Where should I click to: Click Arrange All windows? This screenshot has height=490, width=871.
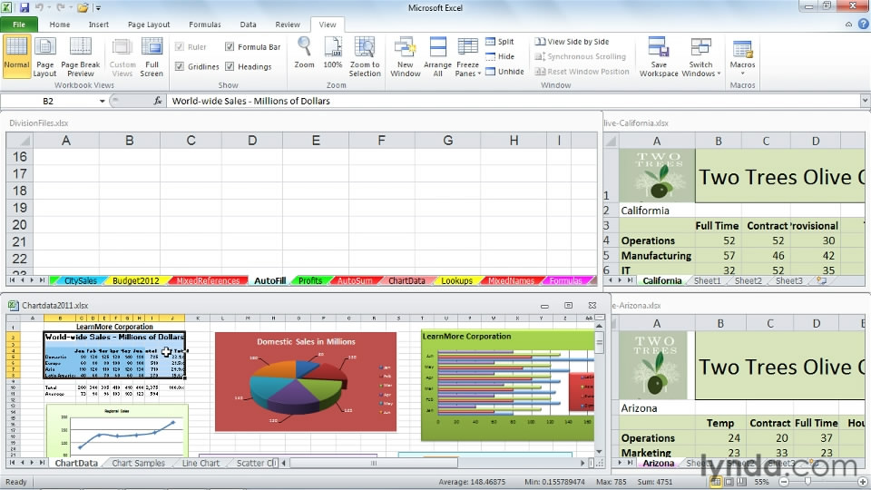[437, 56]
